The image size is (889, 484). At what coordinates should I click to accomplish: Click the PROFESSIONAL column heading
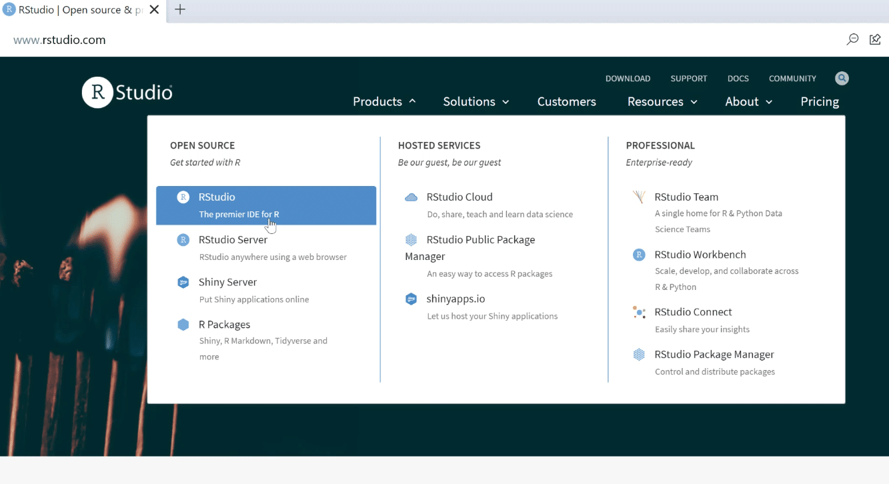point(660,145)
